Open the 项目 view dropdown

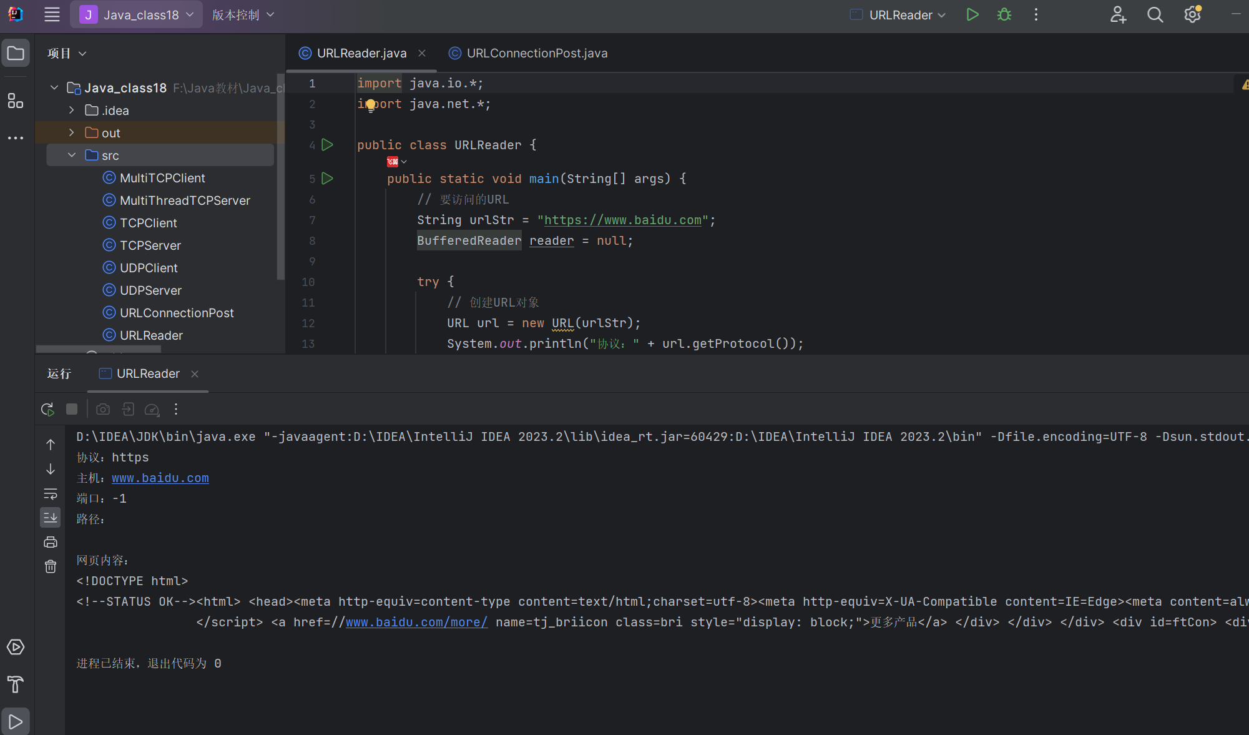coord(67,54)
